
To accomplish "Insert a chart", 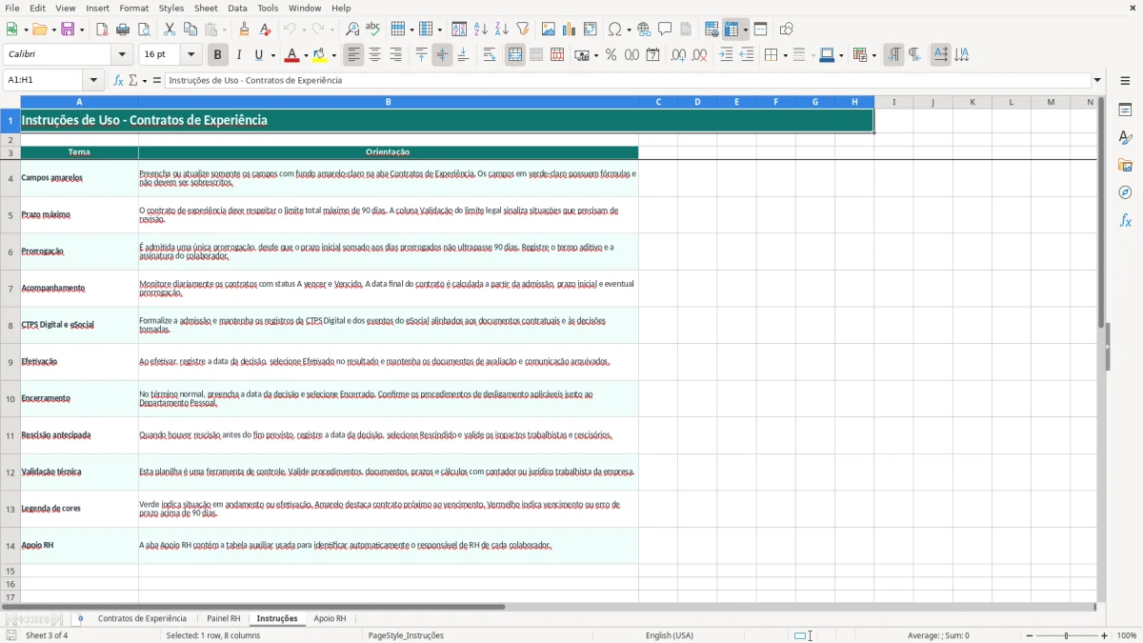I will coord(570,30).
